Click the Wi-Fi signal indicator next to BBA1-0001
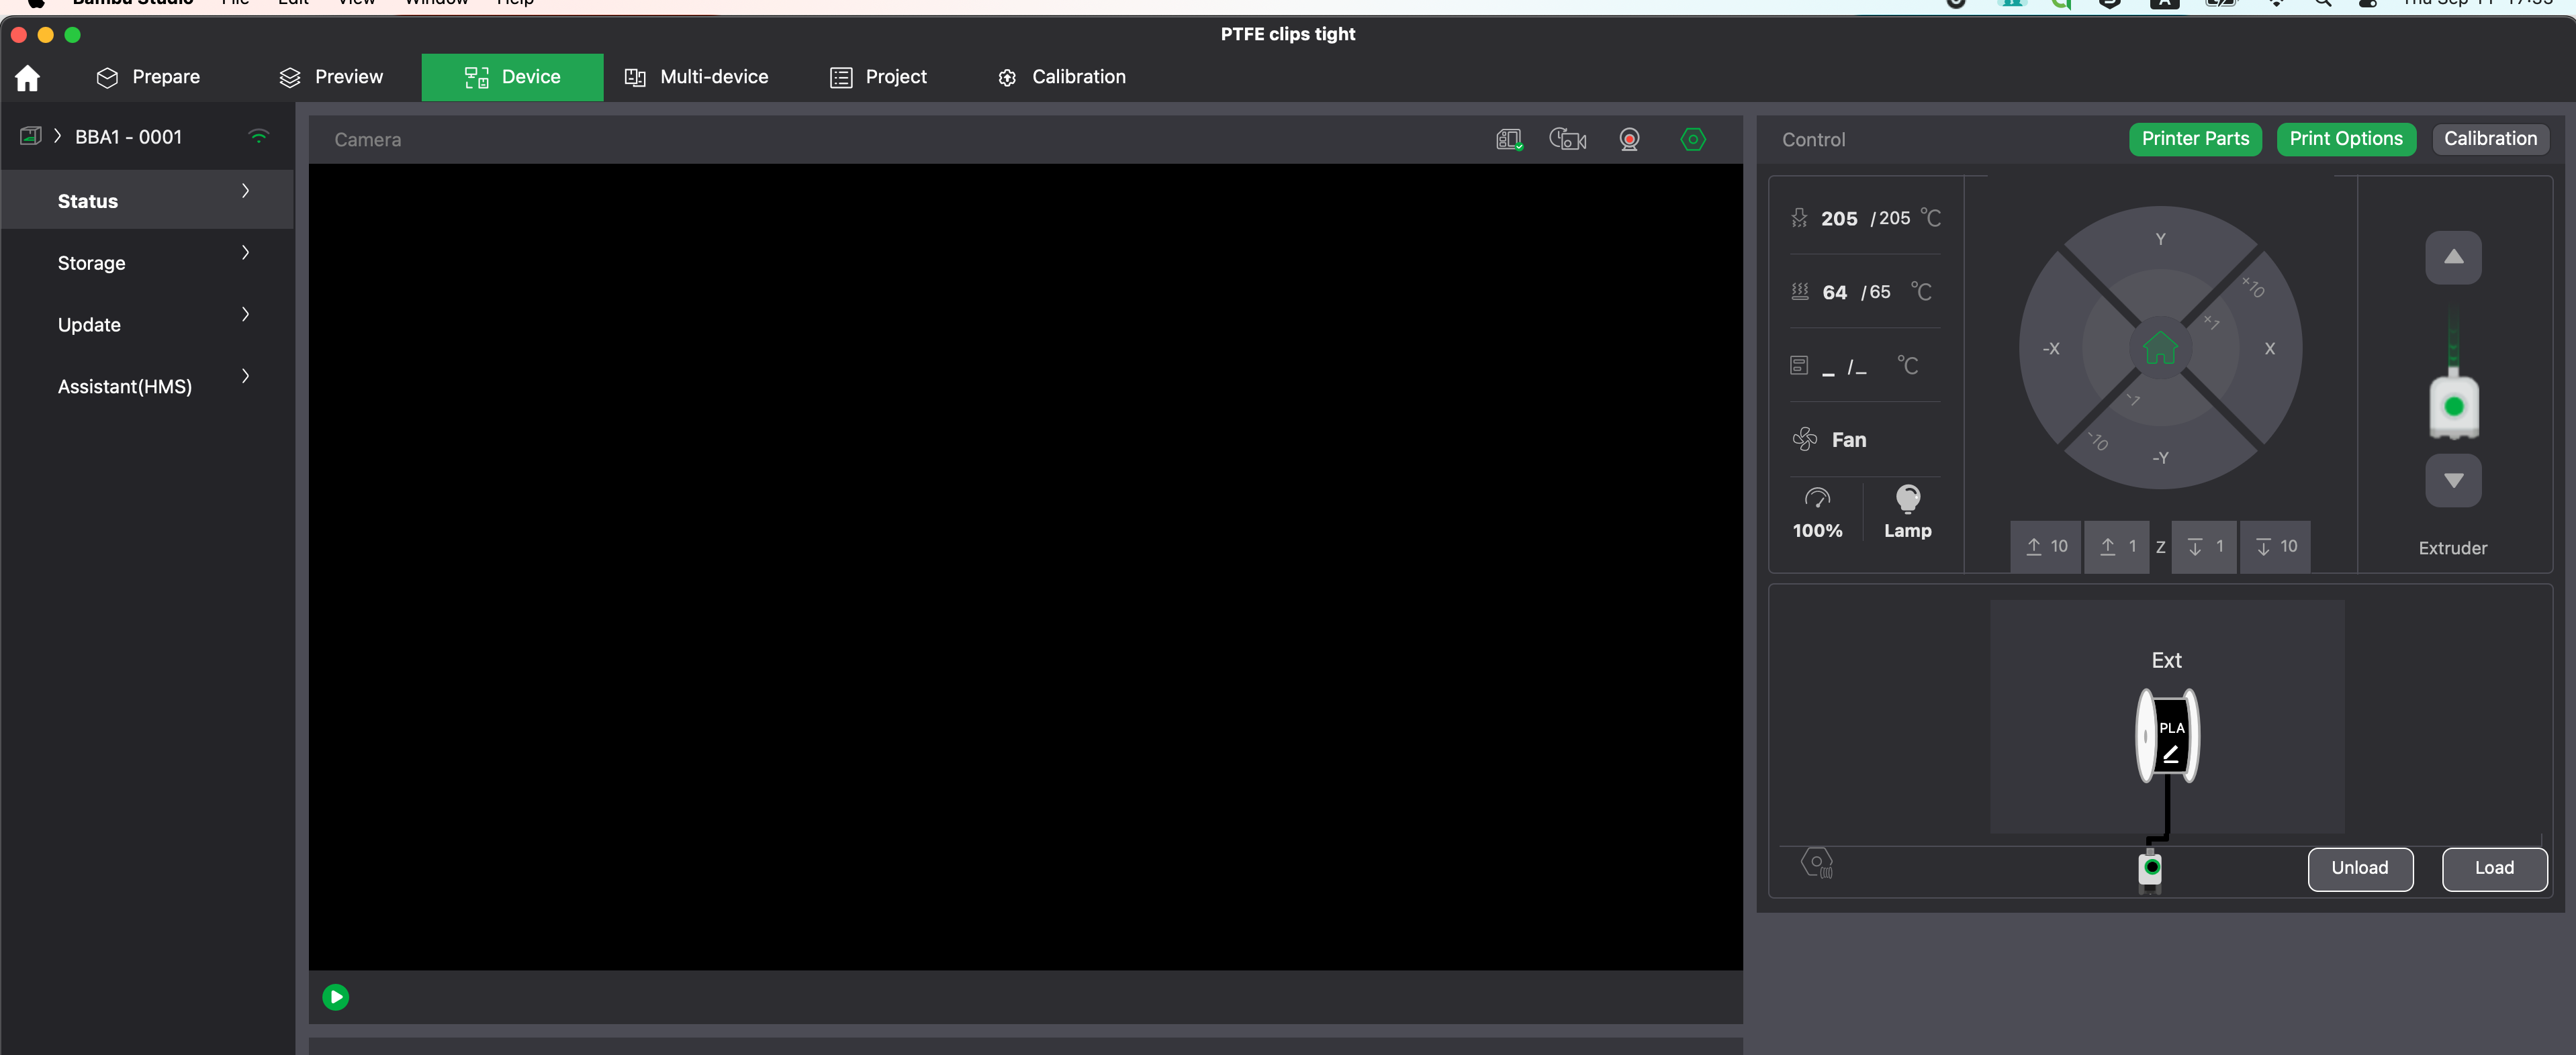 [x=258, y=137]
